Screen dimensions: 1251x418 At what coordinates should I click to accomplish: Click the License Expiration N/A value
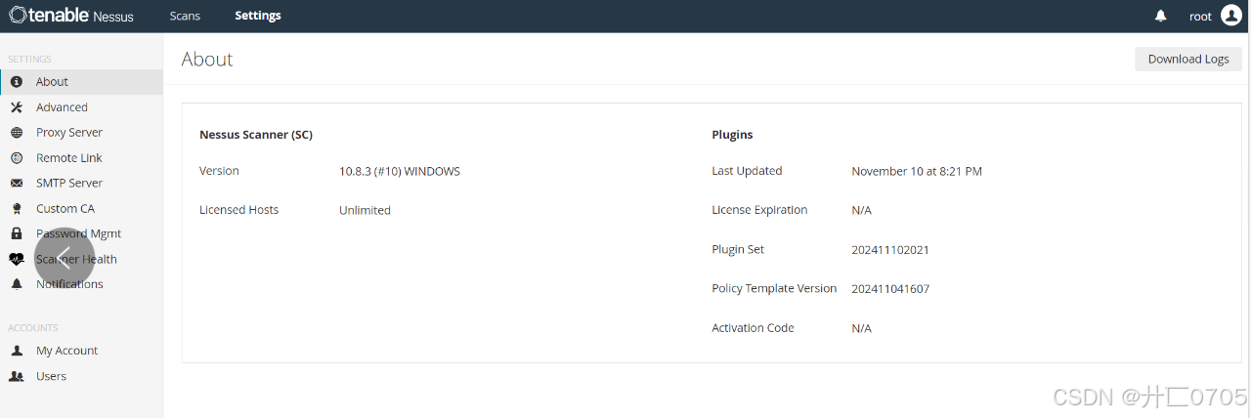861,210
